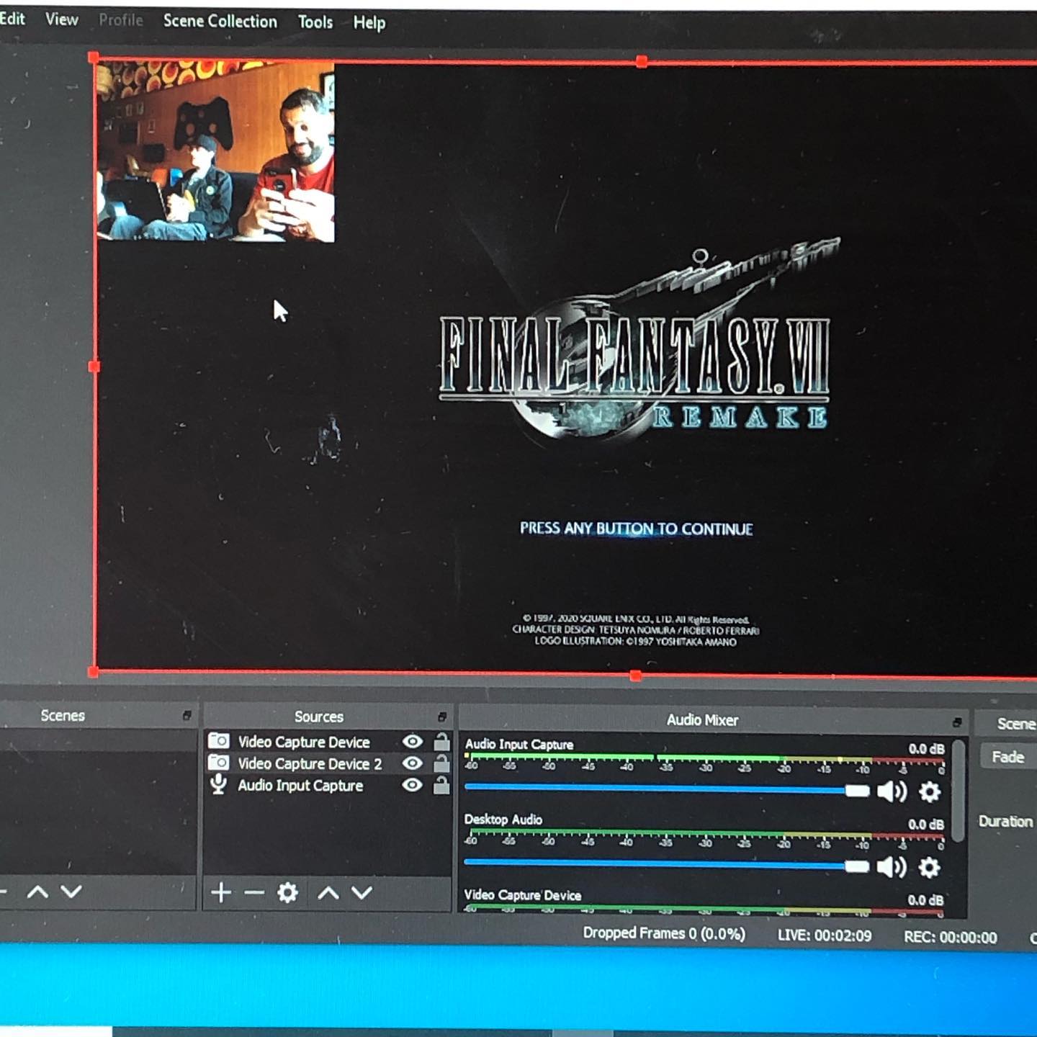Click the Audio Input Capture mixer label

click(519, 745)
